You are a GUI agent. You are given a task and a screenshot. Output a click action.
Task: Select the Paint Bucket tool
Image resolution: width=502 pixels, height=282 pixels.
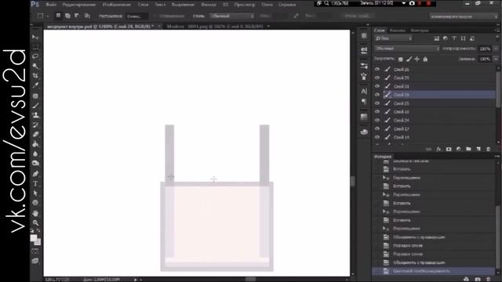pos(35,144)
